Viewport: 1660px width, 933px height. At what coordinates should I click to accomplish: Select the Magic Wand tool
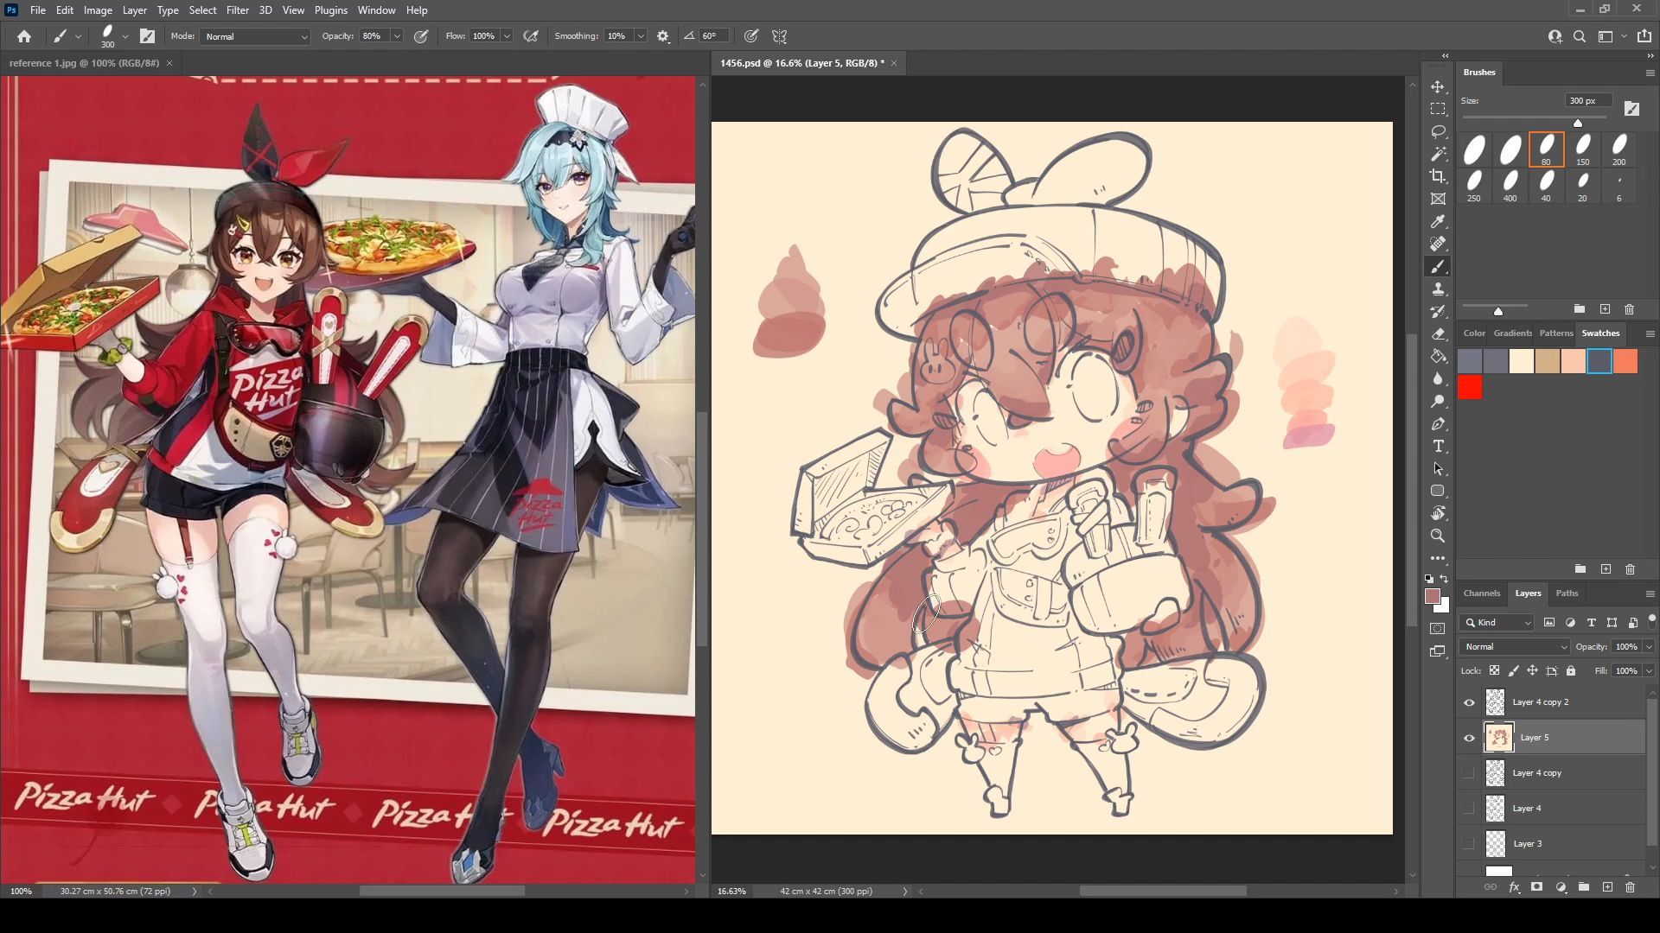point(1438,154)
